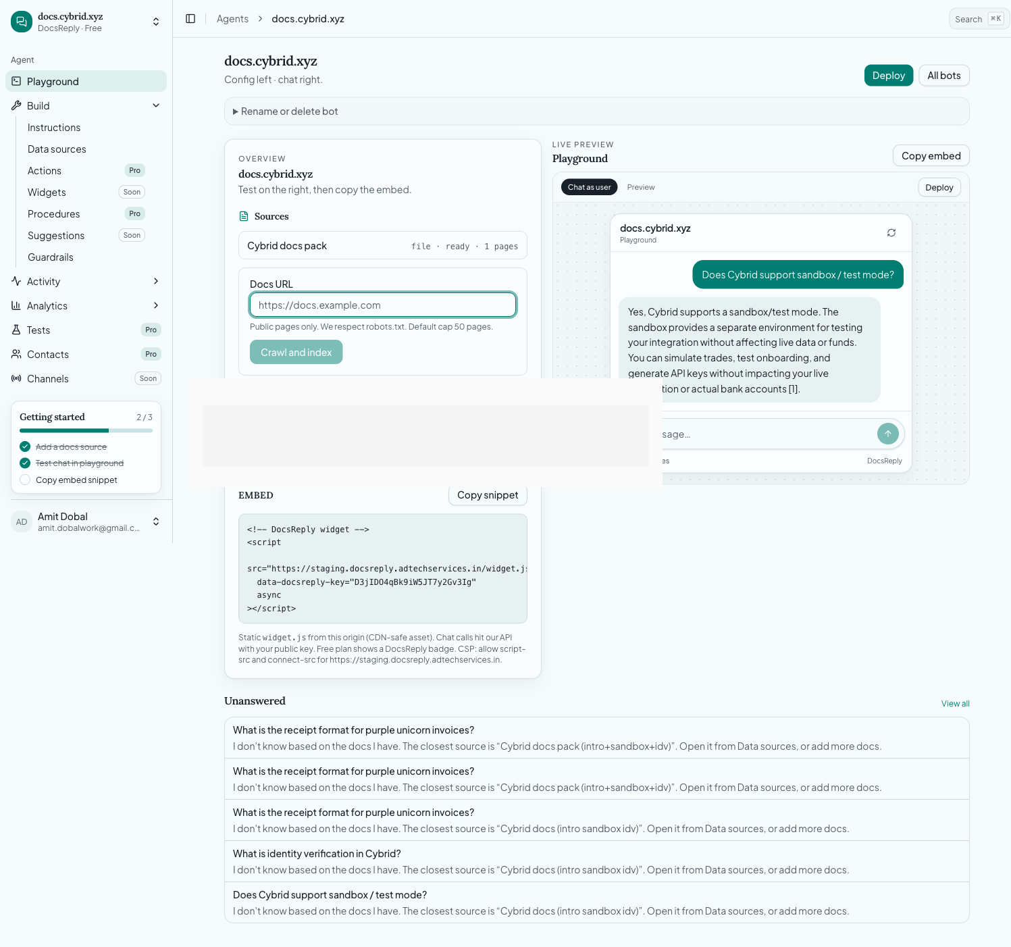Screen dimensions: 1011x947
Task: Open Guardrails in the sidebar
Action: click(51, 257)
